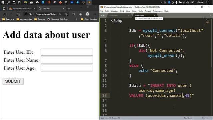Open the zoom indicator in the address bar

click(60, 14)
